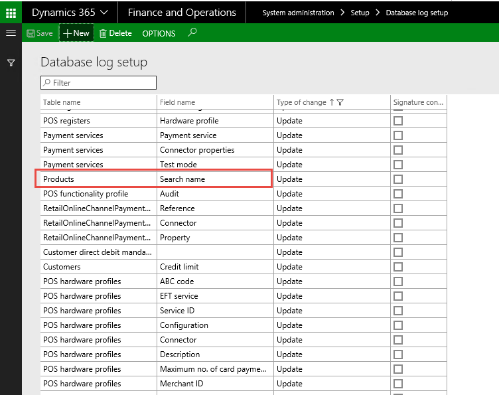The height and width of the screenshot is (395, 499).
Task: Open the app launcher waffle icon
Action: click(11, 13)
